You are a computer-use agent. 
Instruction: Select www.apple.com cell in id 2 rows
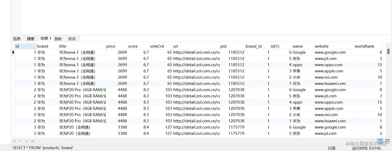tap(334, 108)
